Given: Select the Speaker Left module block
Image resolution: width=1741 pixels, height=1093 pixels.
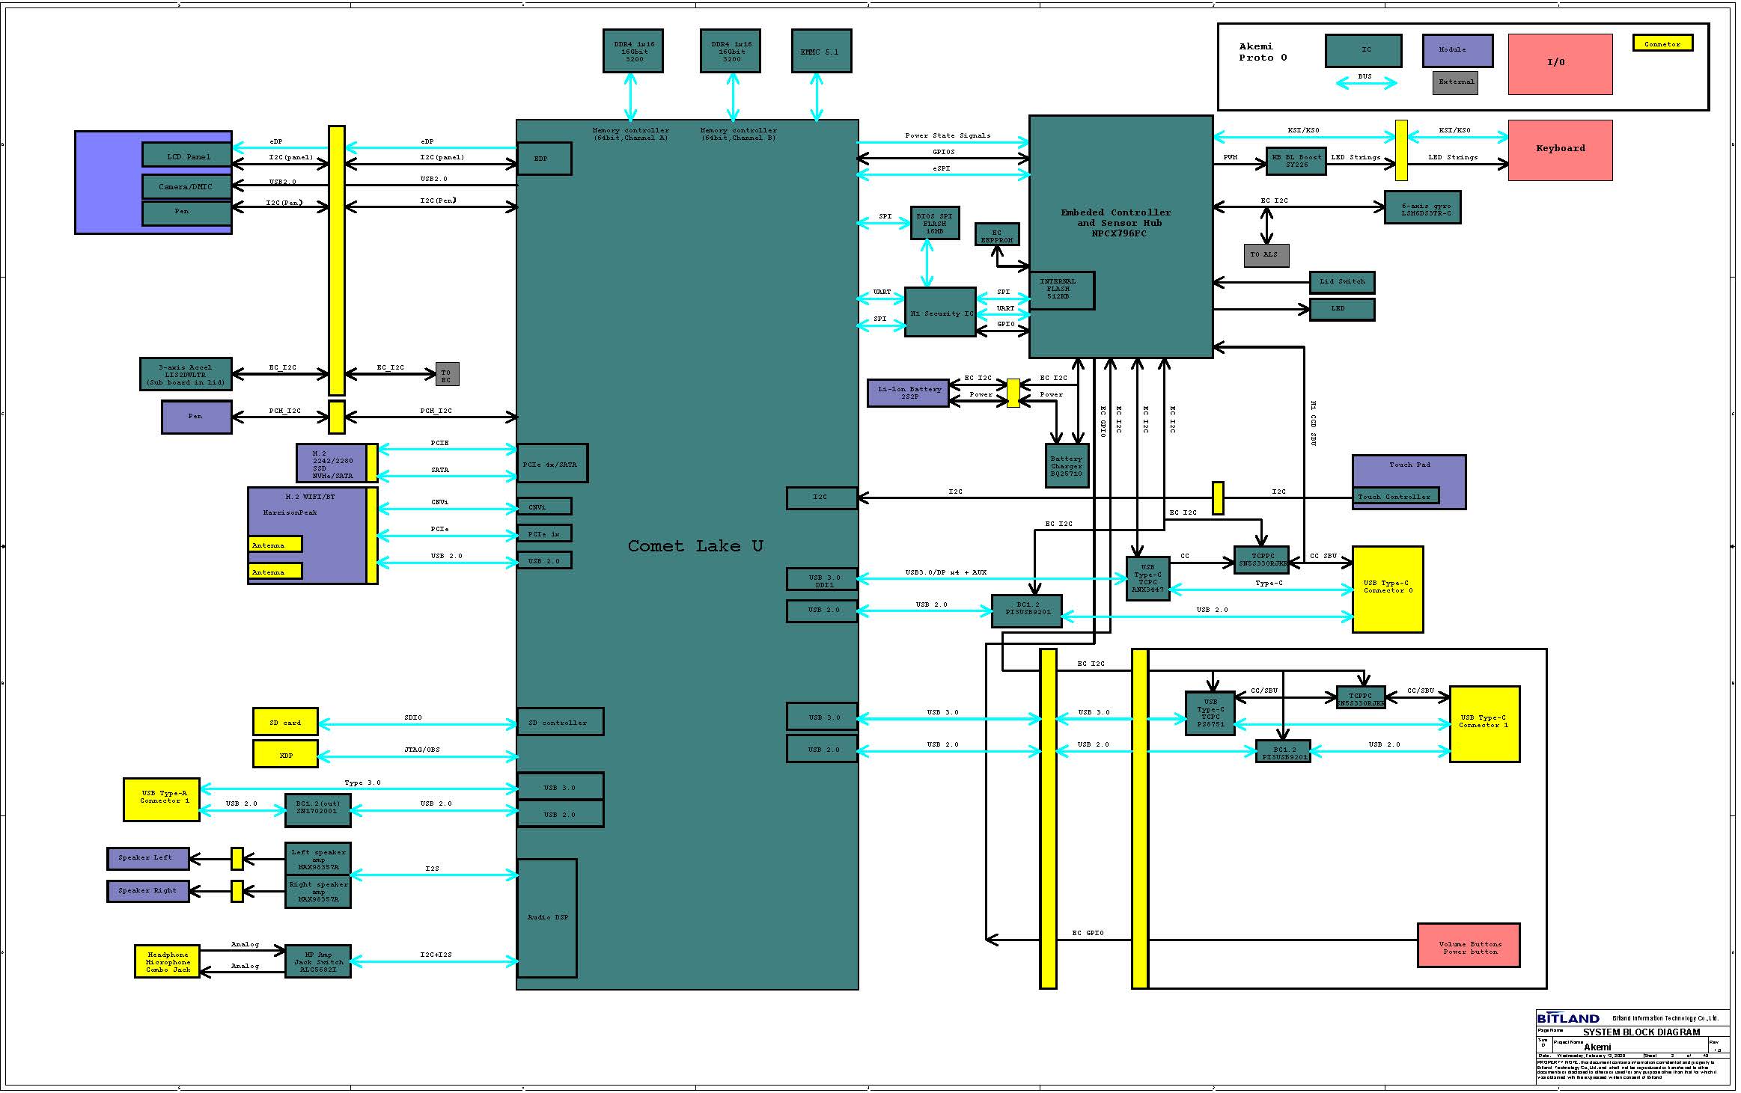Looking at the screenshot, I should [147, 858].
